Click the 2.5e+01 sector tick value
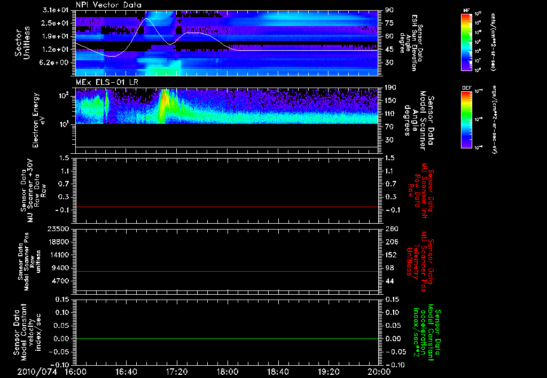The height and width of the screenshot is (378, 547). coord(55,23)
